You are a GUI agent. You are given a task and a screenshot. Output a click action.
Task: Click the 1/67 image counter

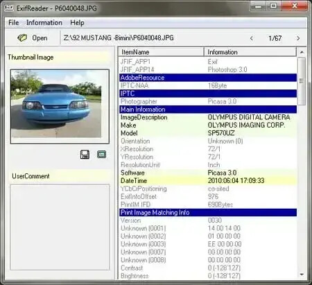tap(275, 38)
